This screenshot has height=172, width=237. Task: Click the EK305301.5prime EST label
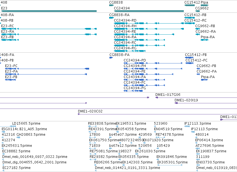[x=172, y=162]
